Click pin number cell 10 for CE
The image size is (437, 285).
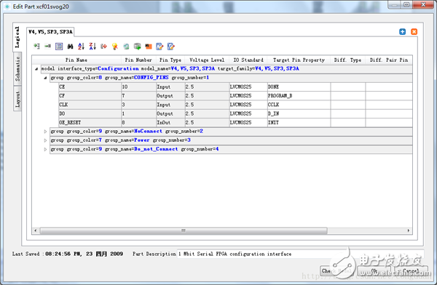click(x=139, y=87)
